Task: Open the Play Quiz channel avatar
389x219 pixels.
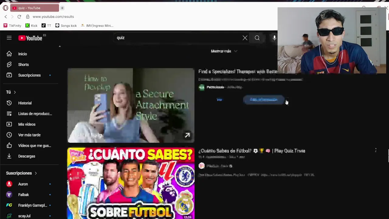Action: coord(201,166)
